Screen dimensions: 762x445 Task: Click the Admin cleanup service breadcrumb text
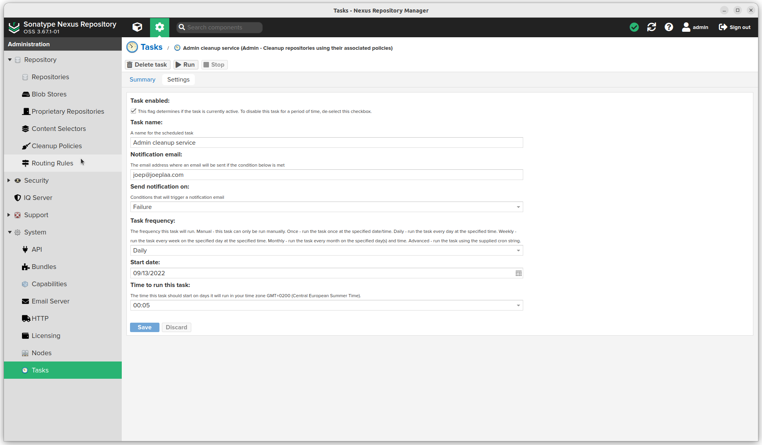pyautogui.click(x=288, y=48)
